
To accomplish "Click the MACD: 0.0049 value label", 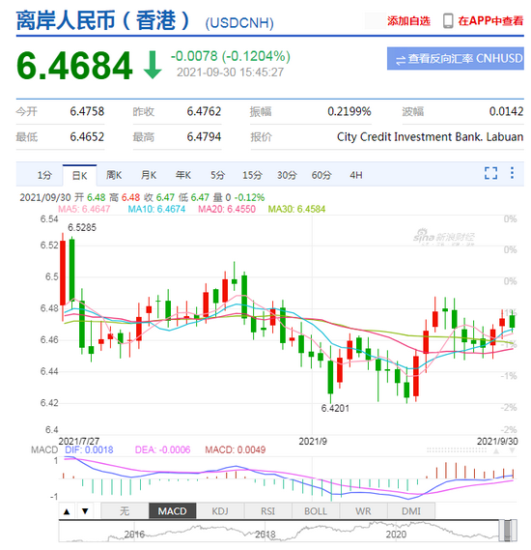I will (236, 449).
